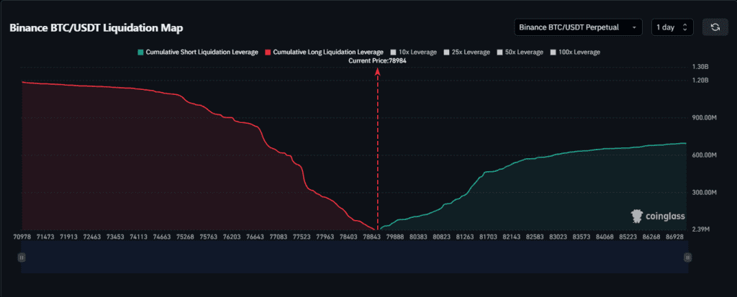Click the 900.00M y-axis label

704,117
